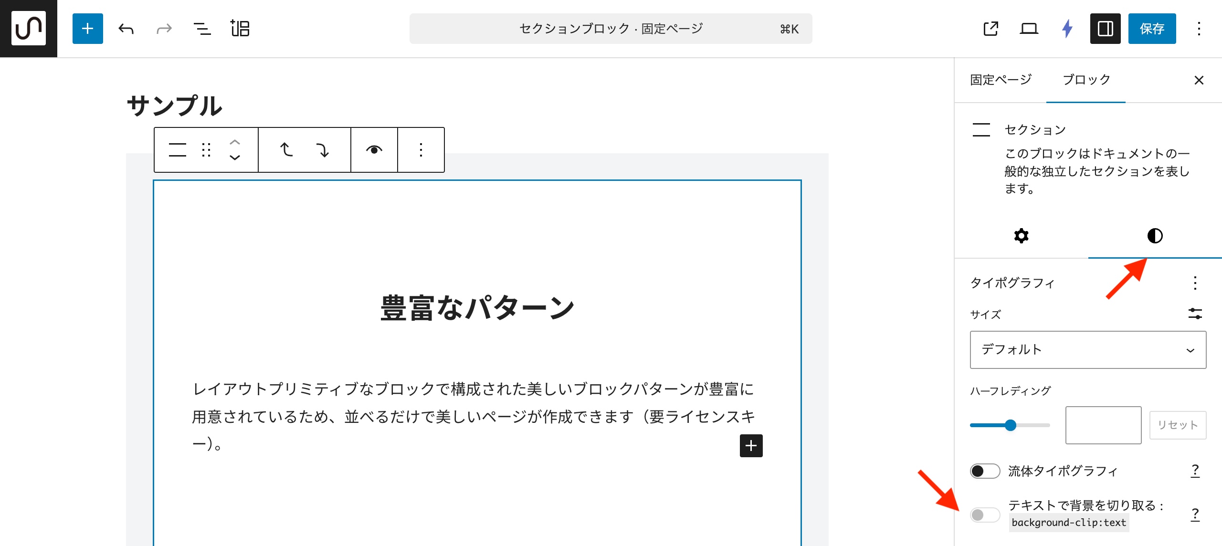
Task: Open page preview in new tab
Action: pyautogui.click(x=990, y=29)
